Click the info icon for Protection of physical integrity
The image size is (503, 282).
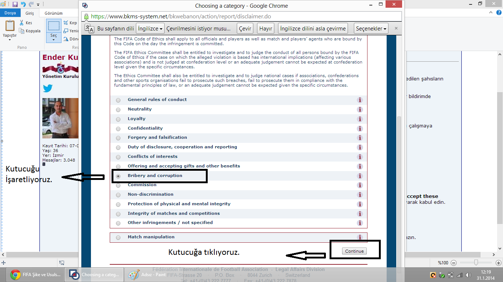pos(360,204)
